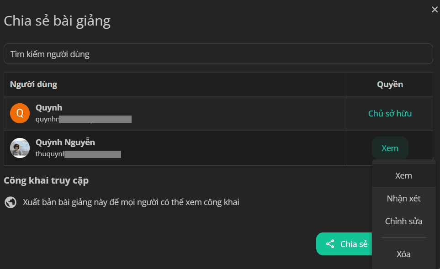Image resolution: width=440 pixels, height=269 pixels.
Task: Click the Xuất bản bài giảng publish text
Action: pos(131,202)
